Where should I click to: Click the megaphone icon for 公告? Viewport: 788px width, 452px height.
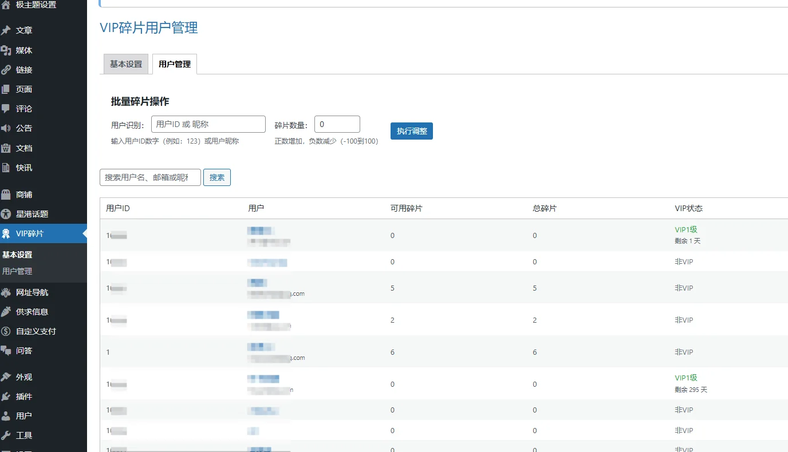coord(6,128)
